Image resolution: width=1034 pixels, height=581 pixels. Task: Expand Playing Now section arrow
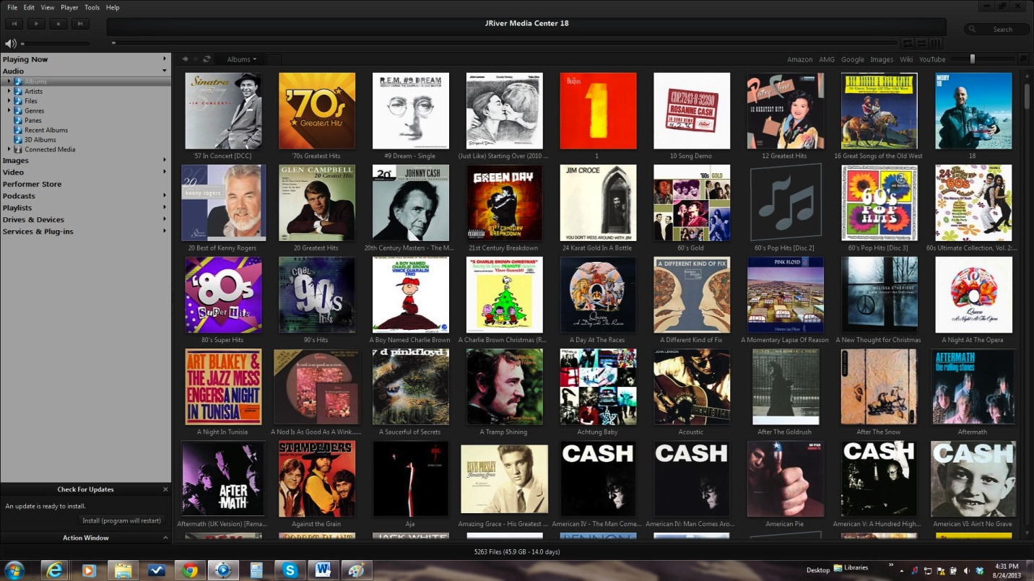[165, 59]
